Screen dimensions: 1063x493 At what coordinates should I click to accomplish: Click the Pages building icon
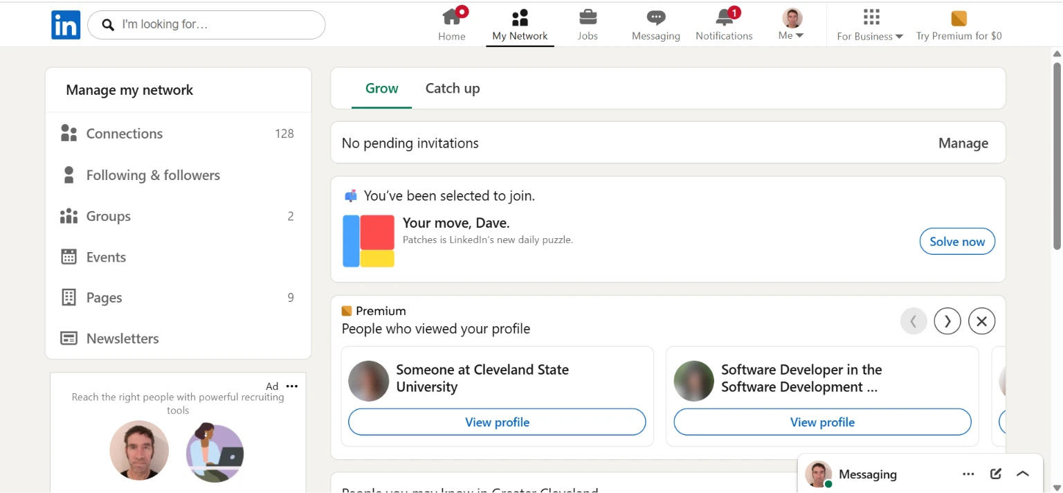click(69, 298)
